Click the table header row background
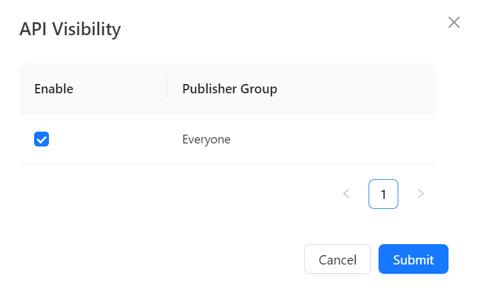The width and height of the screenshot is (477, 288). click(x=359, y=89)
